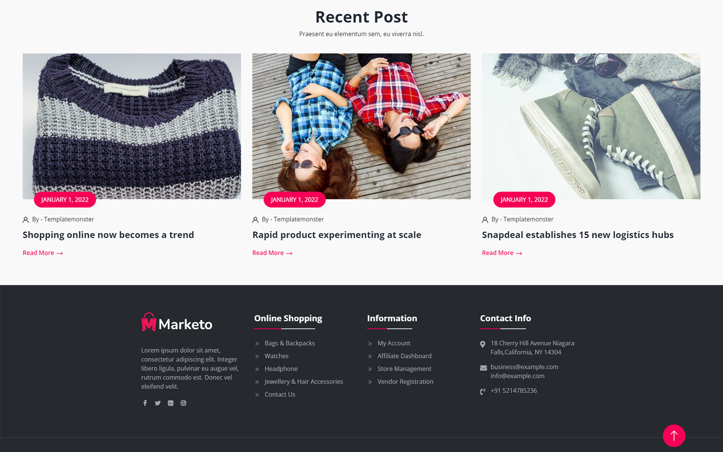Click the sweater blog post thumbnail
This screenshot has height=452, width=723.
(132, 126)
